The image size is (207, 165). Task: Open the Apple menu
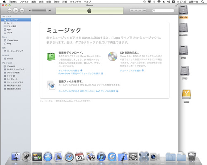coord(4,2)
